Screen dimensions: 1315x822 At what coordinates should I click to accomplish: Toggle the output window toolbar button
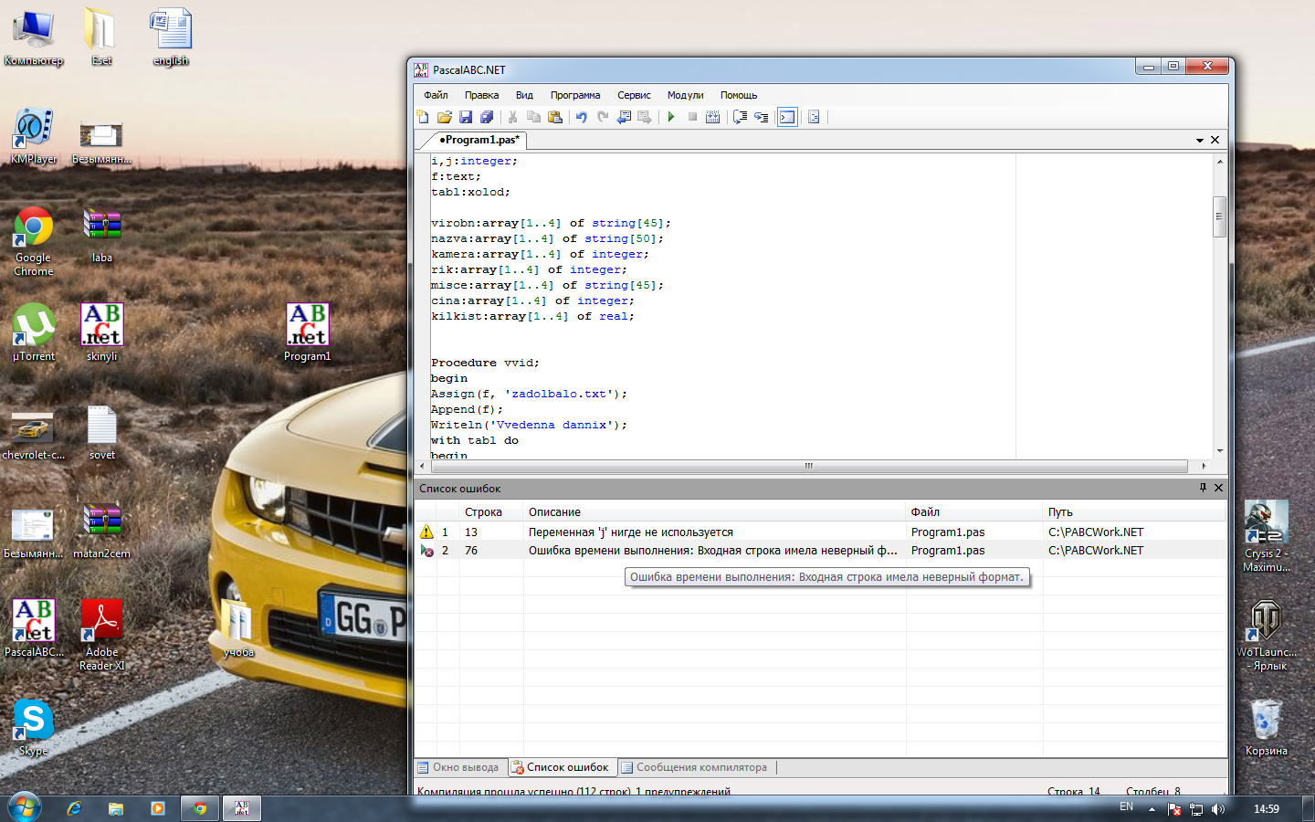click(x=787, y=117)
